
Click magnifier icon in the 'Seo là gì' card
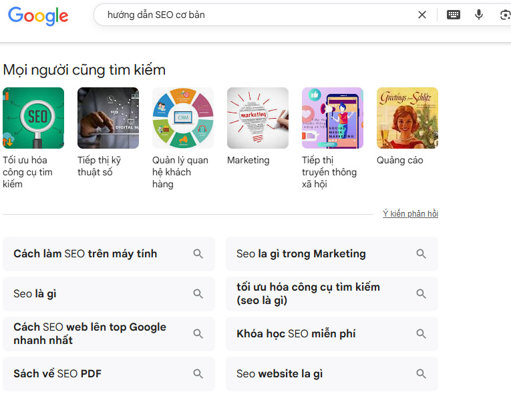198,294
